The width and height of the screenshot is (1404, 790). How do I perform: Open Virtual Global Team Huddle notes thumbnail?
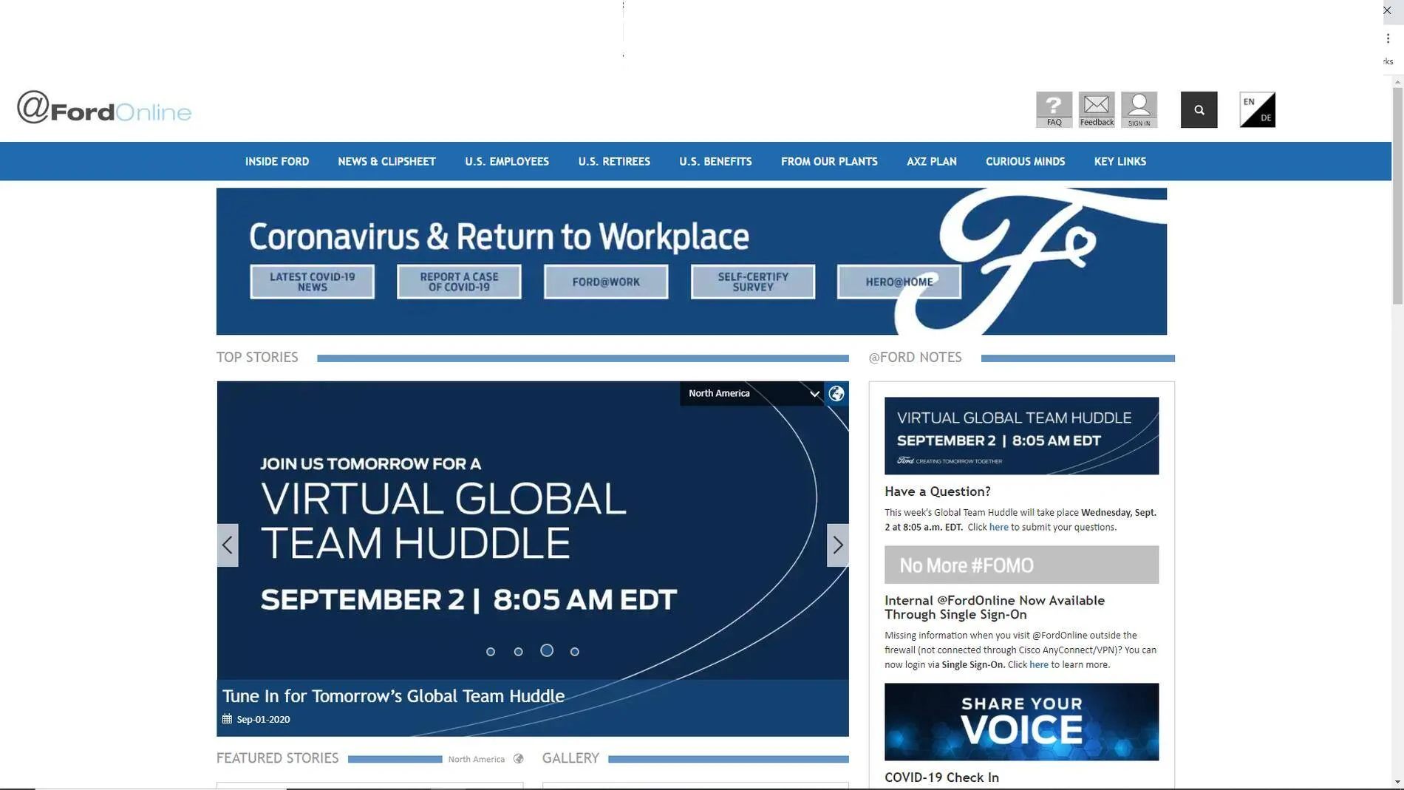click(1021, 436)
